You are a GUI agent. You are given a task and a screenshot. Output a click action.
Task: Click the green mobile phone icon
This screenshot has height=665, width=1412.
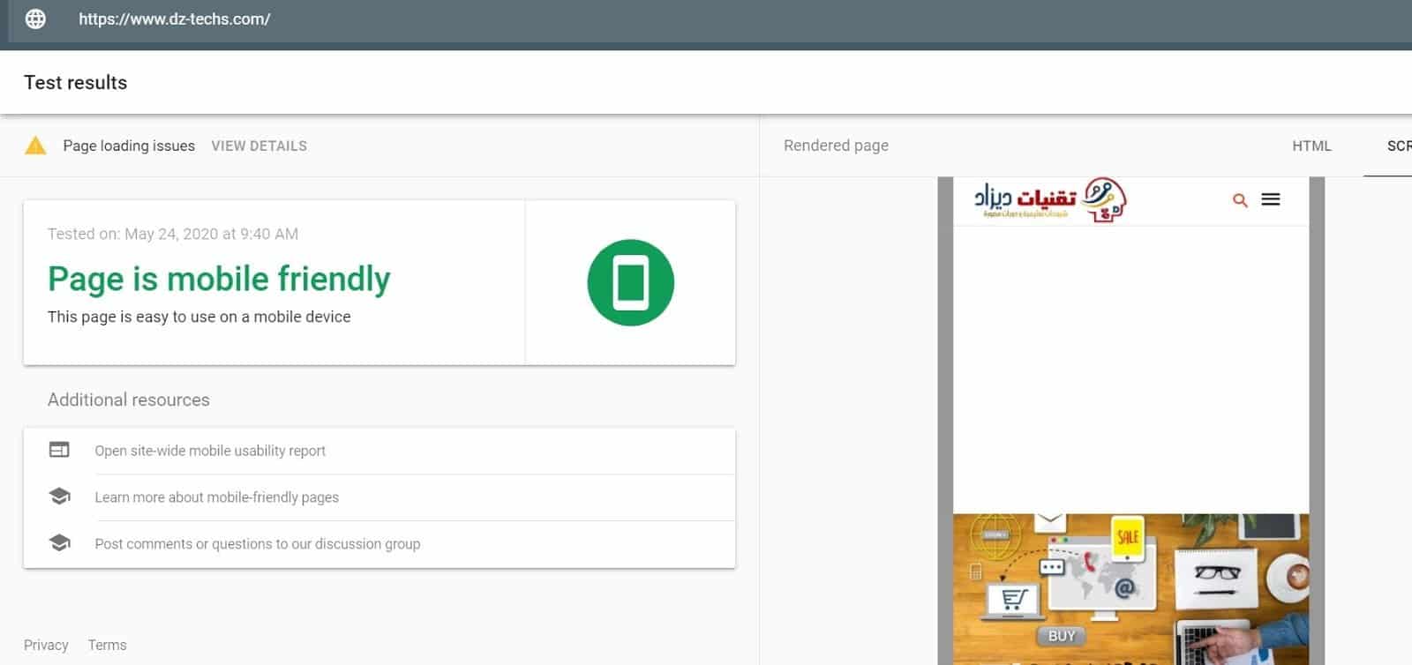(x=630, y=282)
